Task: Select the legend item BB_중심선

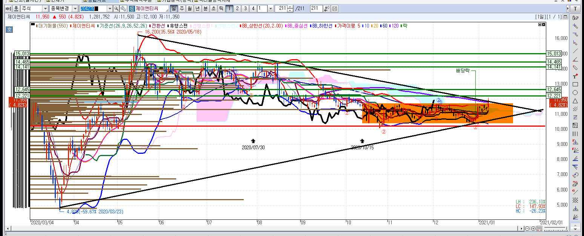Action: pos(298,26)
